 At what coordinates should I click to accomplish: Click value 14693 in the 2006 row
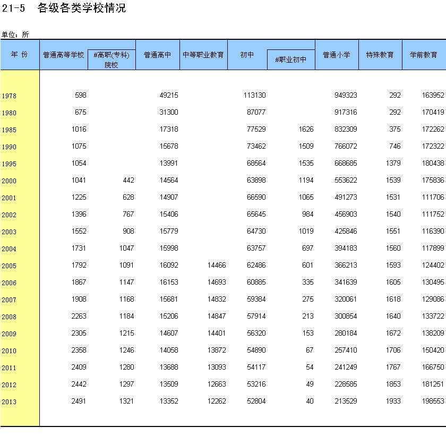tap(217, 283)
